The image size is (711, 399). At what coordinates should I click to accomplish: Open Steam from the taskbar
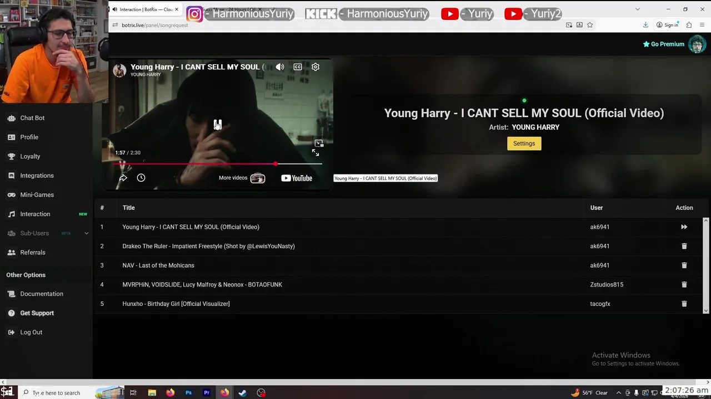click(x=243, y=393)
